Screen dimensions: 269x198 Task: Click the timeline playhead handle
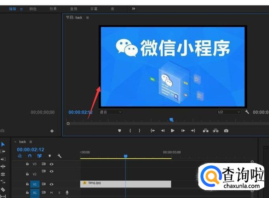pyautogui.click(x=125, y=156)
